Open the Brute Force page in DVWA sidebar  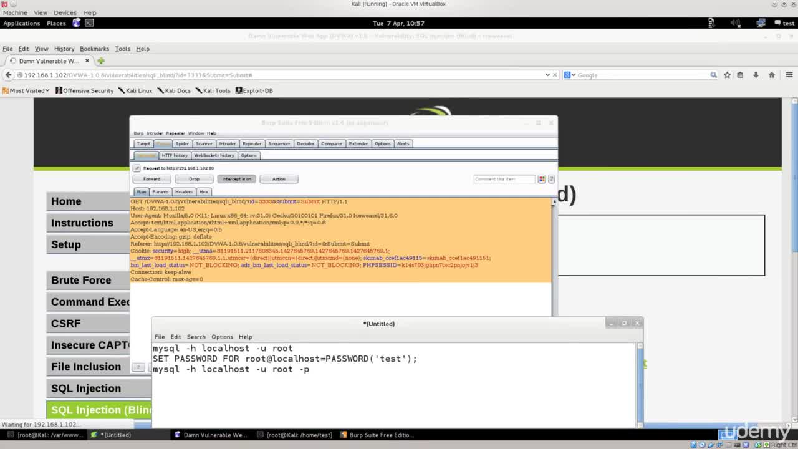pos(81,280)
